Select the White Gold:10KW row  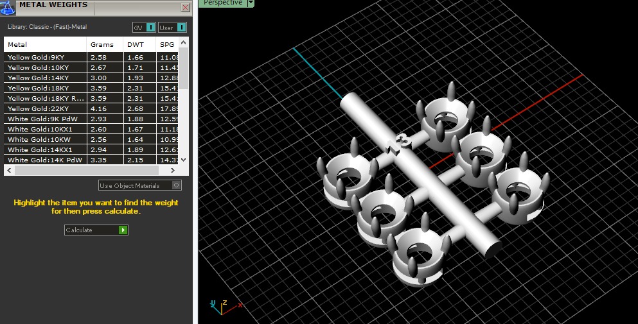[x=91, y=139]
